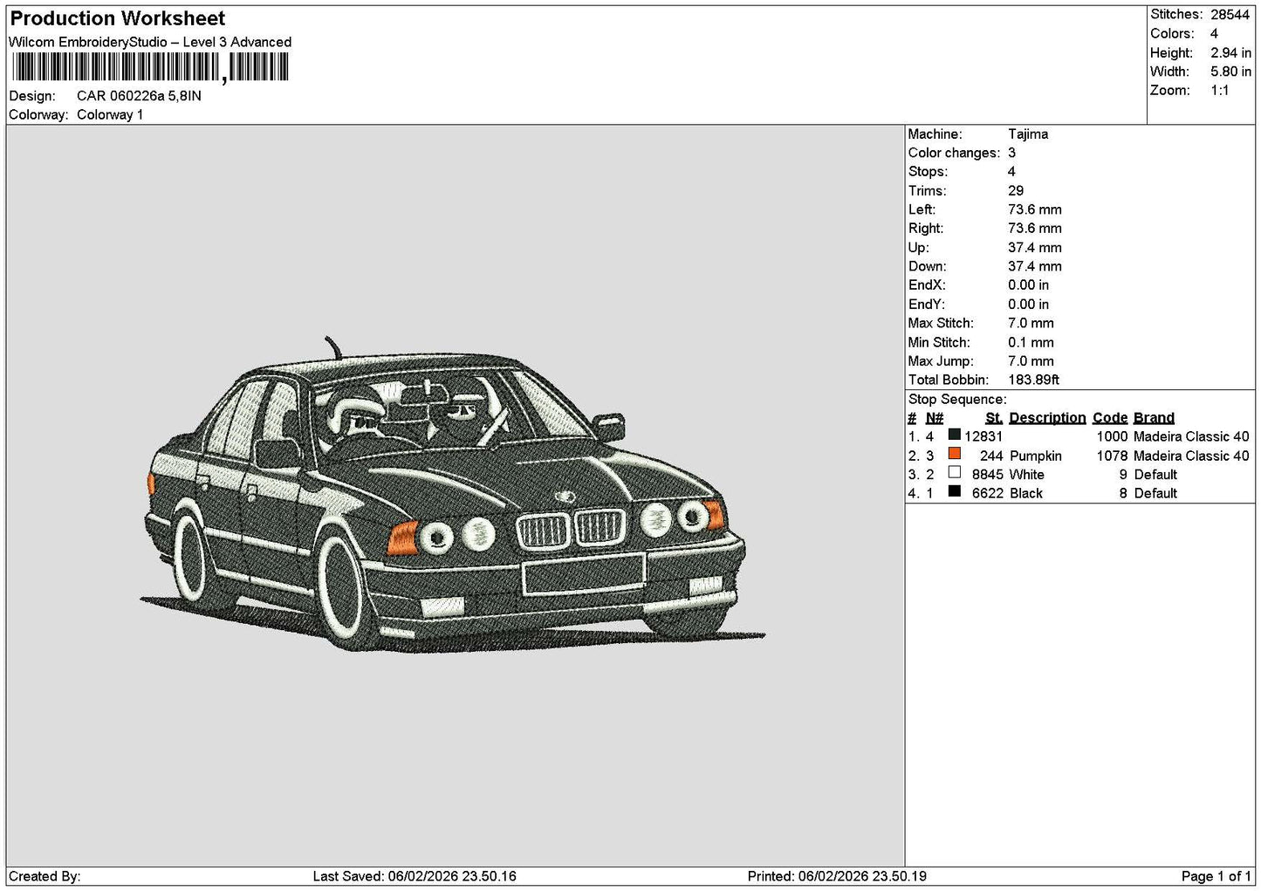Screen dimensions: 1261x891
Task: Click the Left extent 73.6 mm value
Action: [x=1035, y=209]
